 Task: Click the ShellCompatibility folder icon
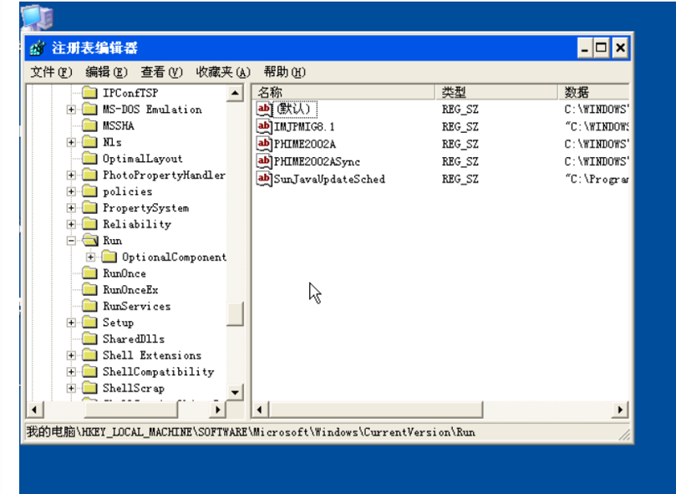pos(89,371)
